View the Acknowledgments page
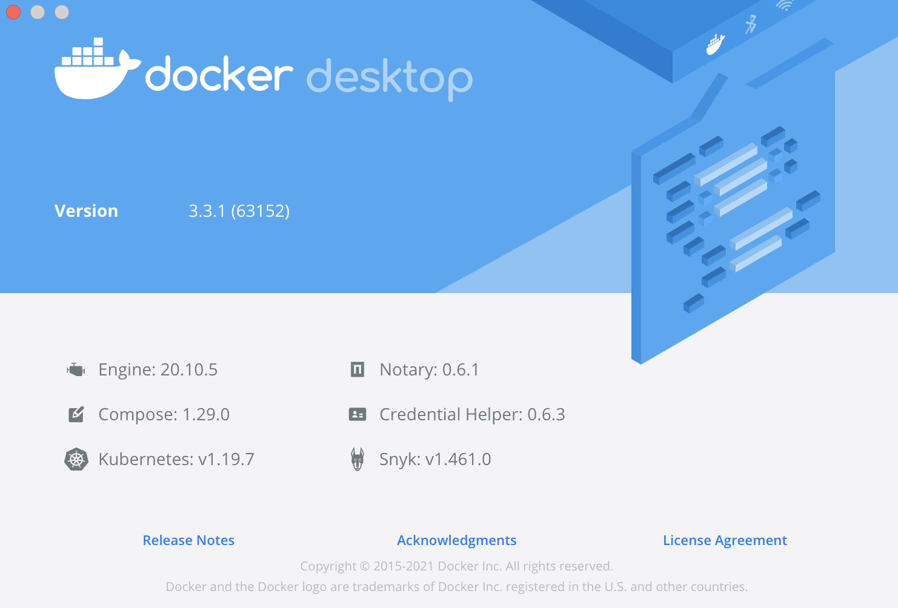The width and height of the screenshot is (898, 608). pos(456,540)
